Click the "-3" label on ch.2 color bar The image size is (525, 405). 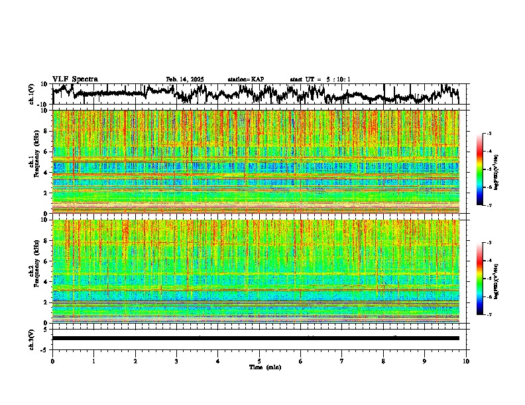coord(489,243)
